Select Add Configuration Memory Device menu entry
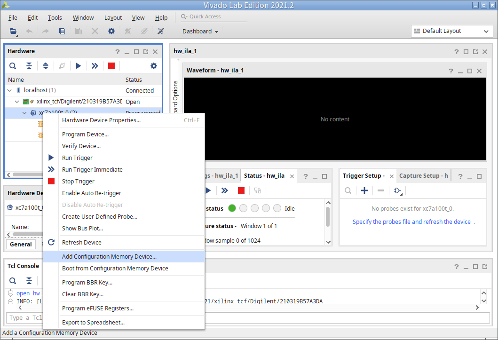Screen dimensions: 498x340 (109, 257)
